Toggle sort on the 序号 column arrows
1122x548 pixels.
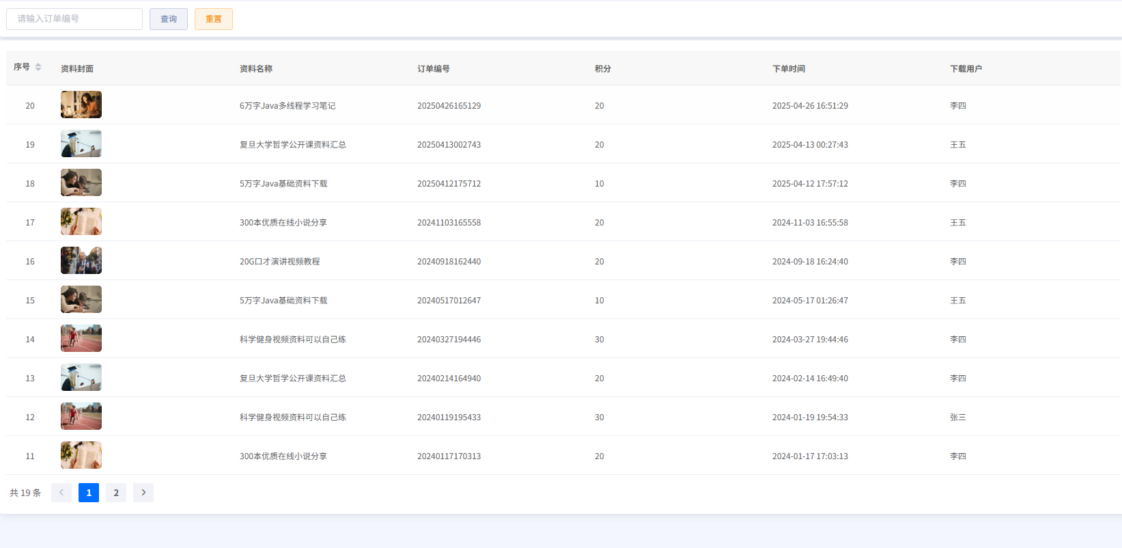click(38, 67)
